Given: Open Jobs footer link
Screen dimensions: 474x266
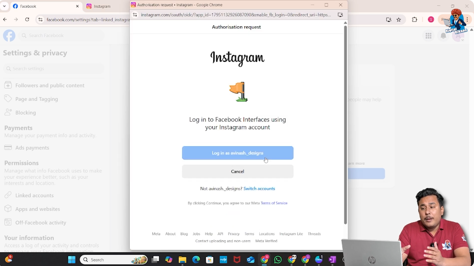Looking at the screenshot, I should 196,234.
